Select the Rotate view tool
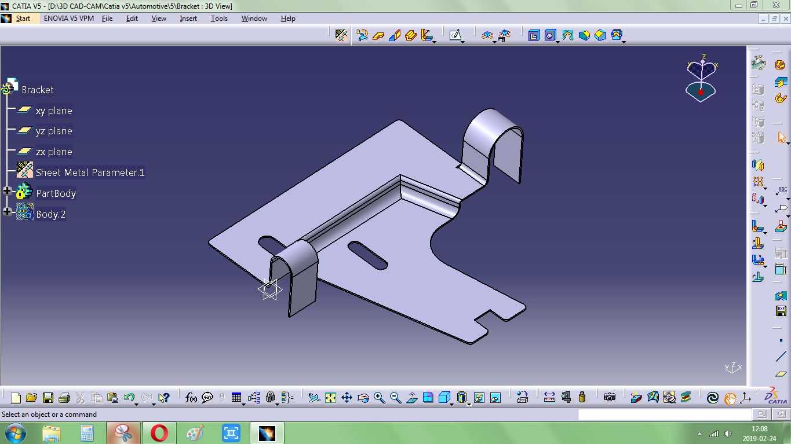 pos(363,398)
